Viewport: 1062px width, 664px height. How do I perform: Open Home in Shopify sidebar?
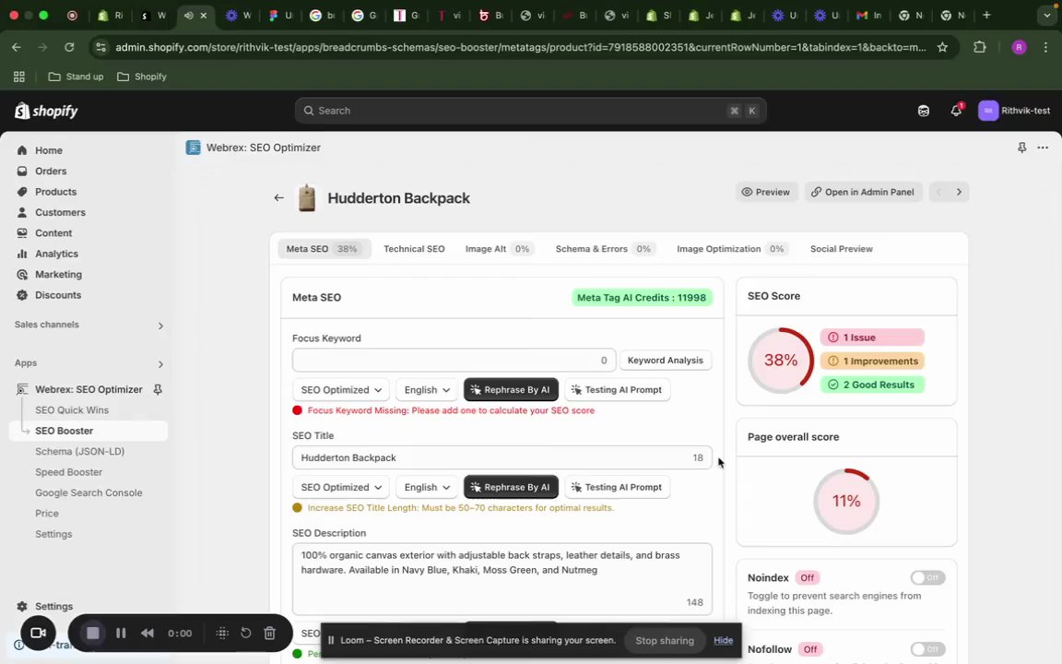[48, 150]
